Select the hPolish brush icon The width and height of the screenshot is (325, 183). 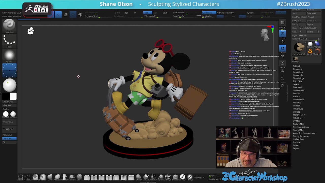click(x=139, y=177)
